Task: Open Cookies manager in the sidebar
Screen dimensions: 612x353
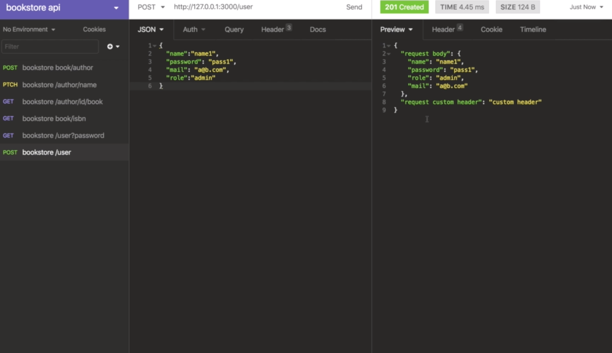Action: 94,29
